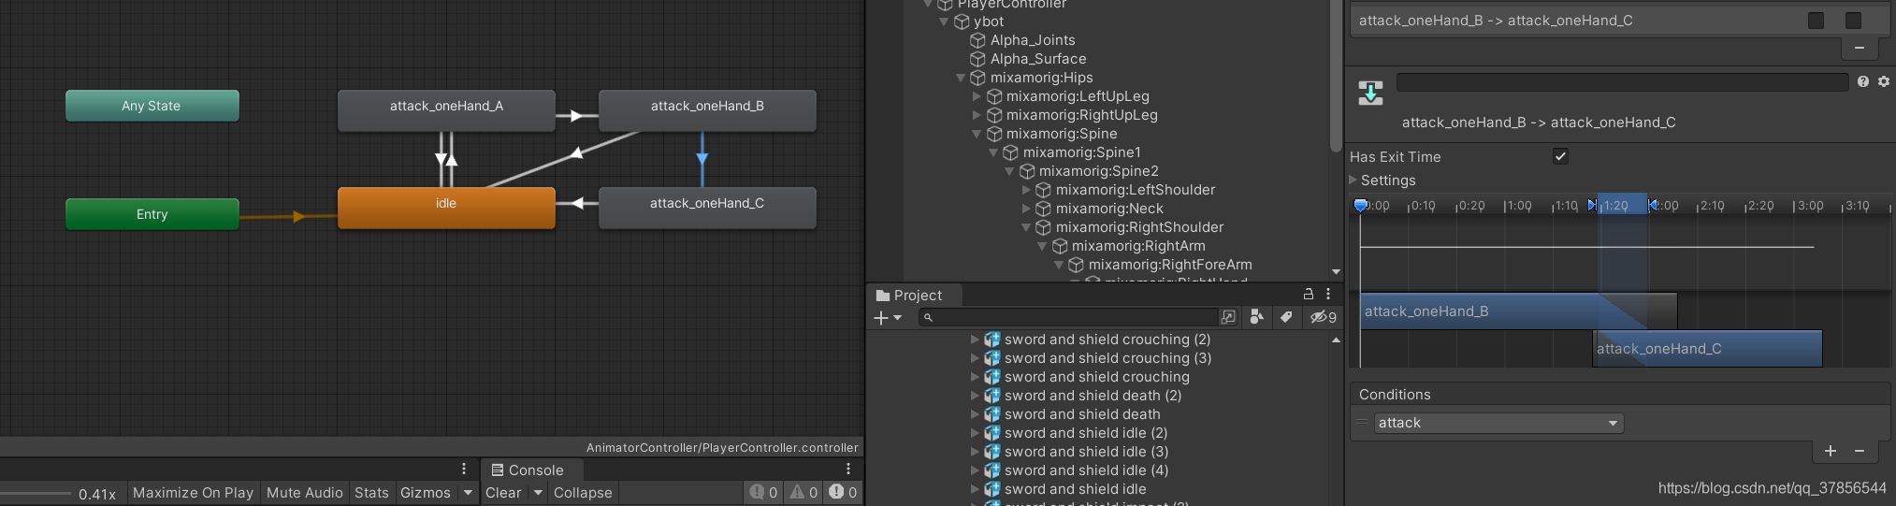1896x506 pixels.
Task: Open the Project panel kebab menu
Action: [x=1327, y=294]
